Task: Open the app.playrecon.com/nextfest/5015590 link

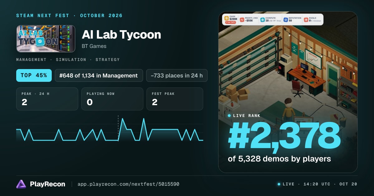Action: click(x=128, y=184)
